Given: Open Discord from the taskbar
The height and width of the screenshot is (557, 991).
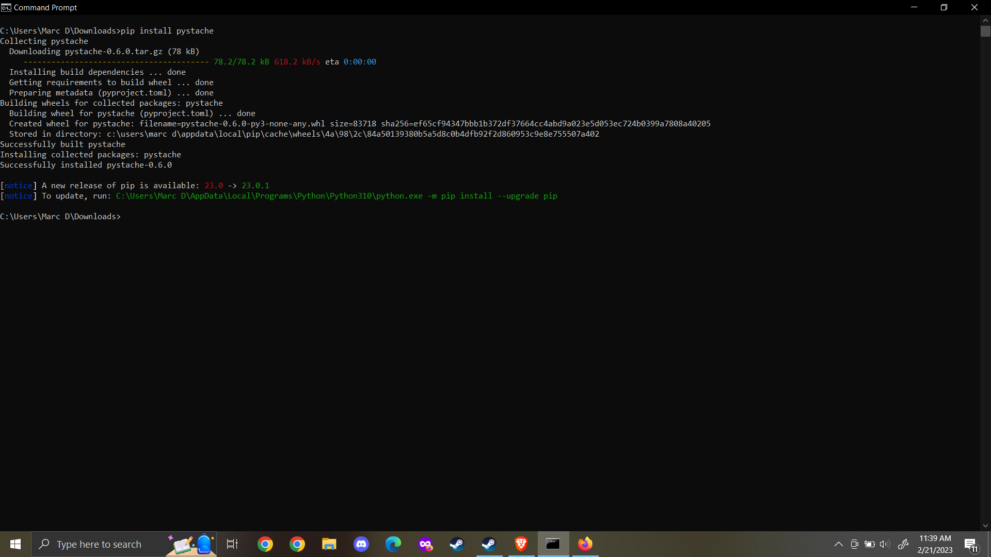Looking at the screenshot, I should click(361, 544).
